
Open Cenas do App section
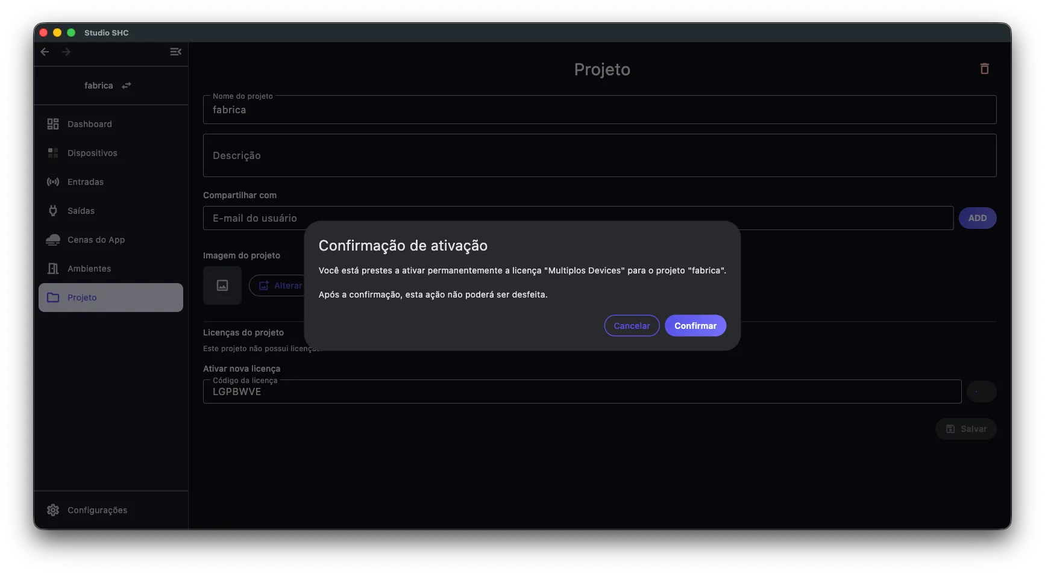coord(111,240)
